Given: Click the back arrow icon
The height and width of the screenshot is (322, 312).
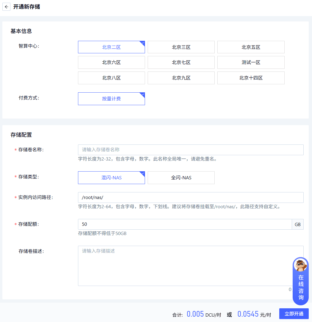Looking at the screenshot, I should 6,7.
